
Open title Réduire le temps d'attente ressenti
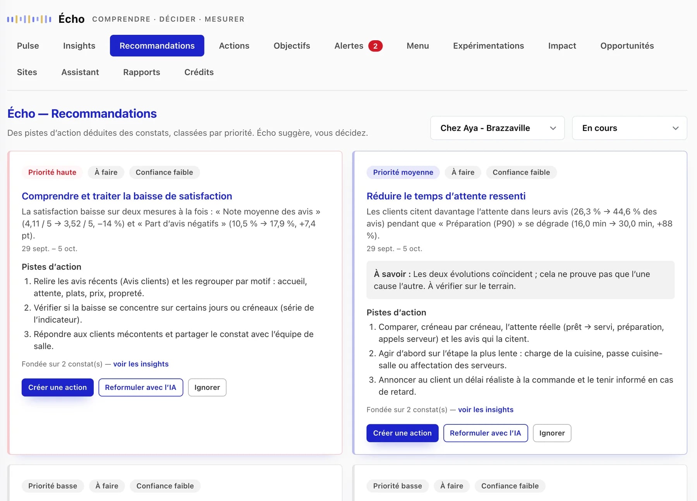pos(446,196)
